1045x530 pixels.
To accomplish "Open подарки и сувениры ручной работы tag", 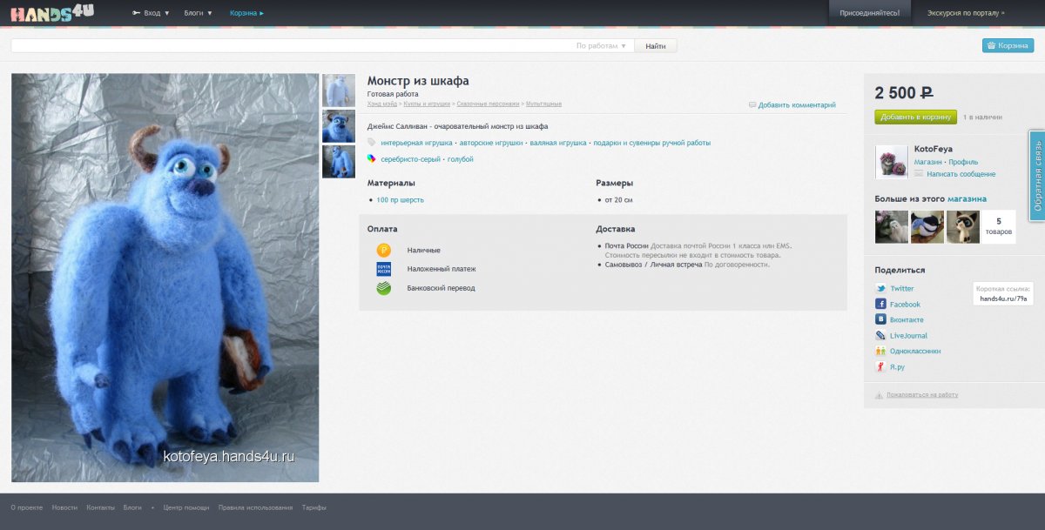I will click(652, 143).
